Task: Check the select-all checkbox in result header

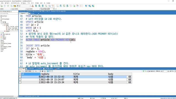Action: tap(20, 74)
